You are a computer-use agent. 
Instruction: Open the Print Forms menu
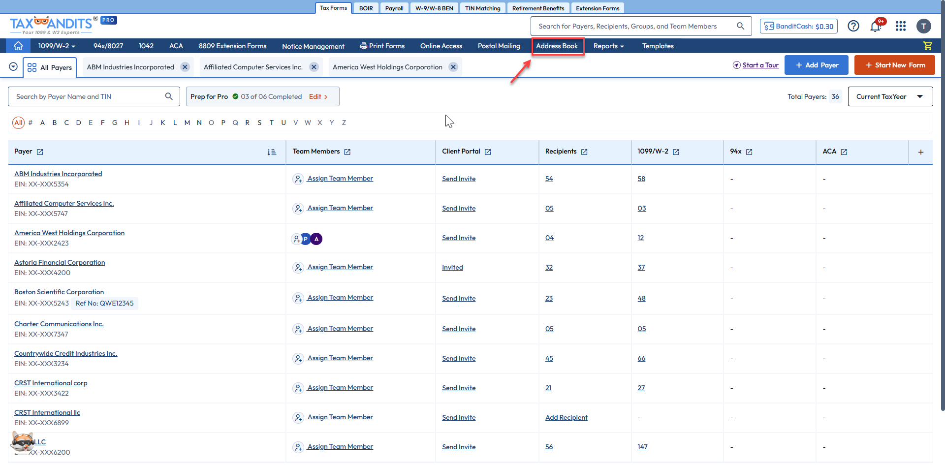tap(382, 46)
